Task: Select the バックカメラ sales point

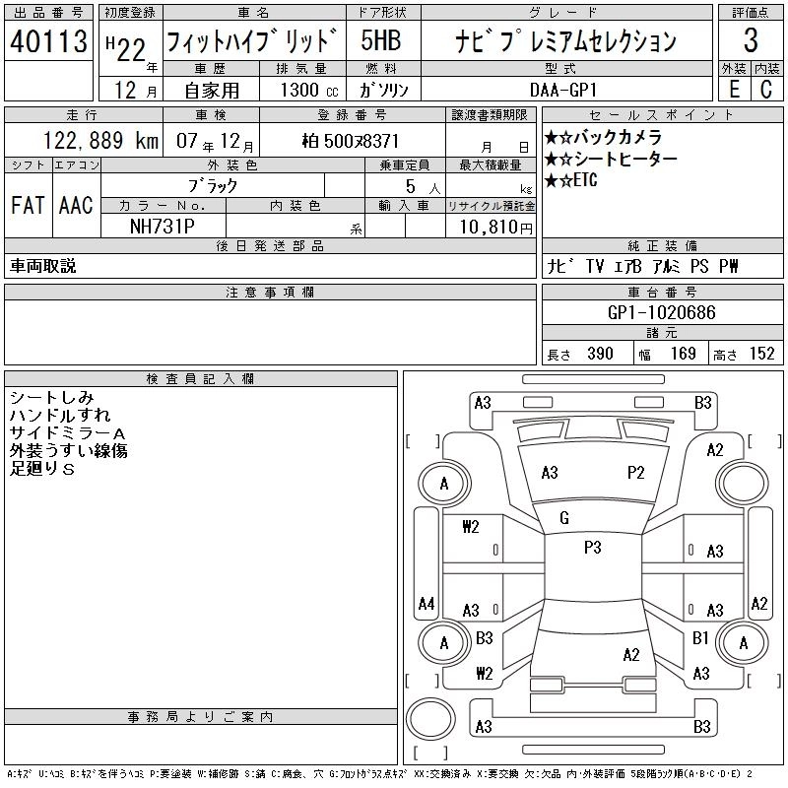Action: pyautogui.click(x=603, y=137)
